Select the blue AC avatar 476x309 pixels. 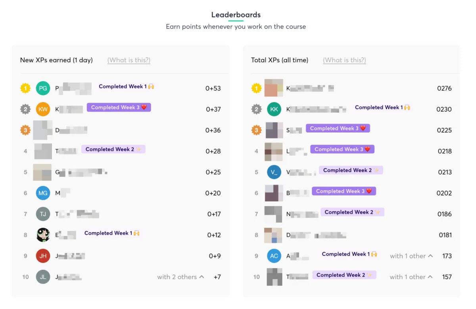pos(274,256)
